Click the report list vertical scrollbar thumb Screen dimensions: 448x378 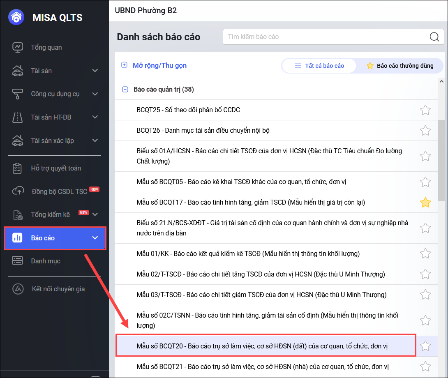pyautogui.click(x=441, y=160)
